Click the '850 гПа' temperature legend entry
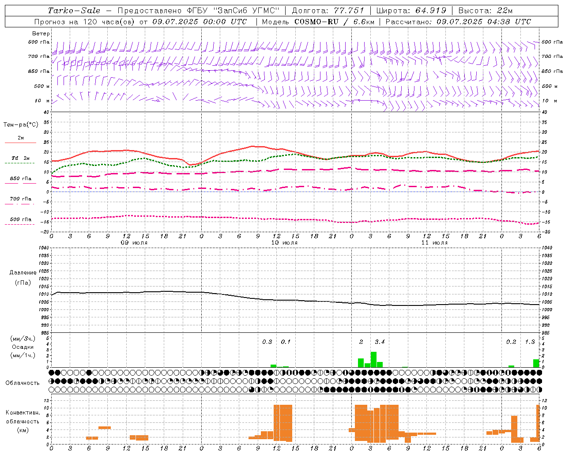The image size is (565, 452). tap(21, 179)
